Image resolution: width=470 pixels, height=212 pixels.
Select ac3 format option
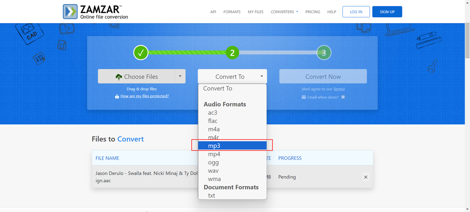232,112
